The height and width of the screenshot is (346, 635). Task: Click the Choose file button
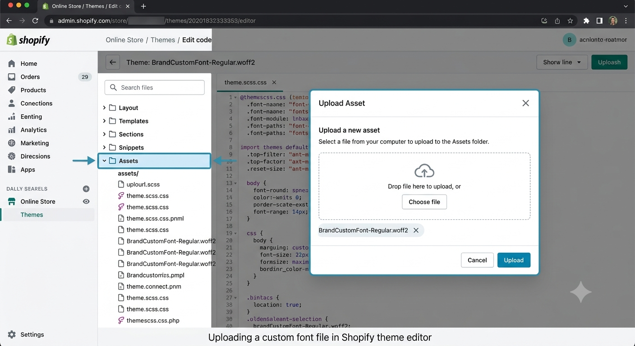click(x=424, y=202)
